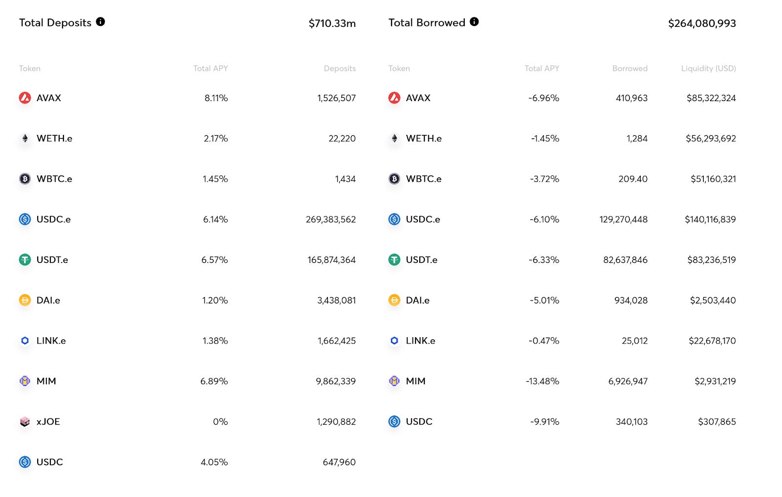Sort by the Total APY column header

tap(211, 68)
